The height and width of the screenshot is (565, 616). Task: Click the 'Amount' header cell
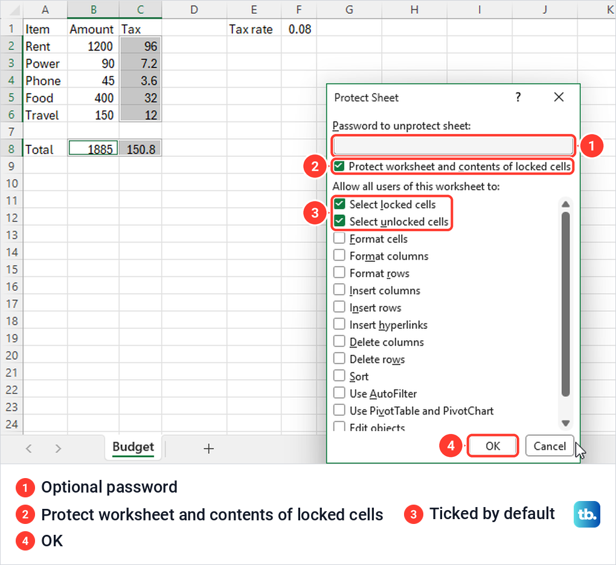[94, 28]
